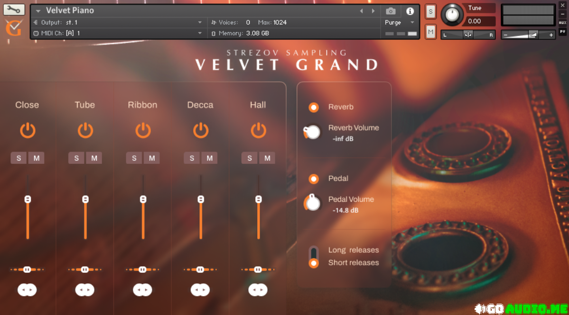Enable the Reverb toggle
Viewport: 569px width, 315px height.
click(x=314, y=108)
